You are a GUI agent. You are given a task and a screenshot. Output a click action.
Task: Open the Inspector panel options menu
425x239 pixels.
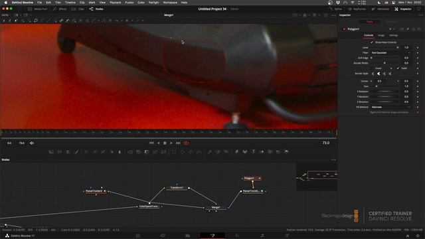(x=420, y=15)
